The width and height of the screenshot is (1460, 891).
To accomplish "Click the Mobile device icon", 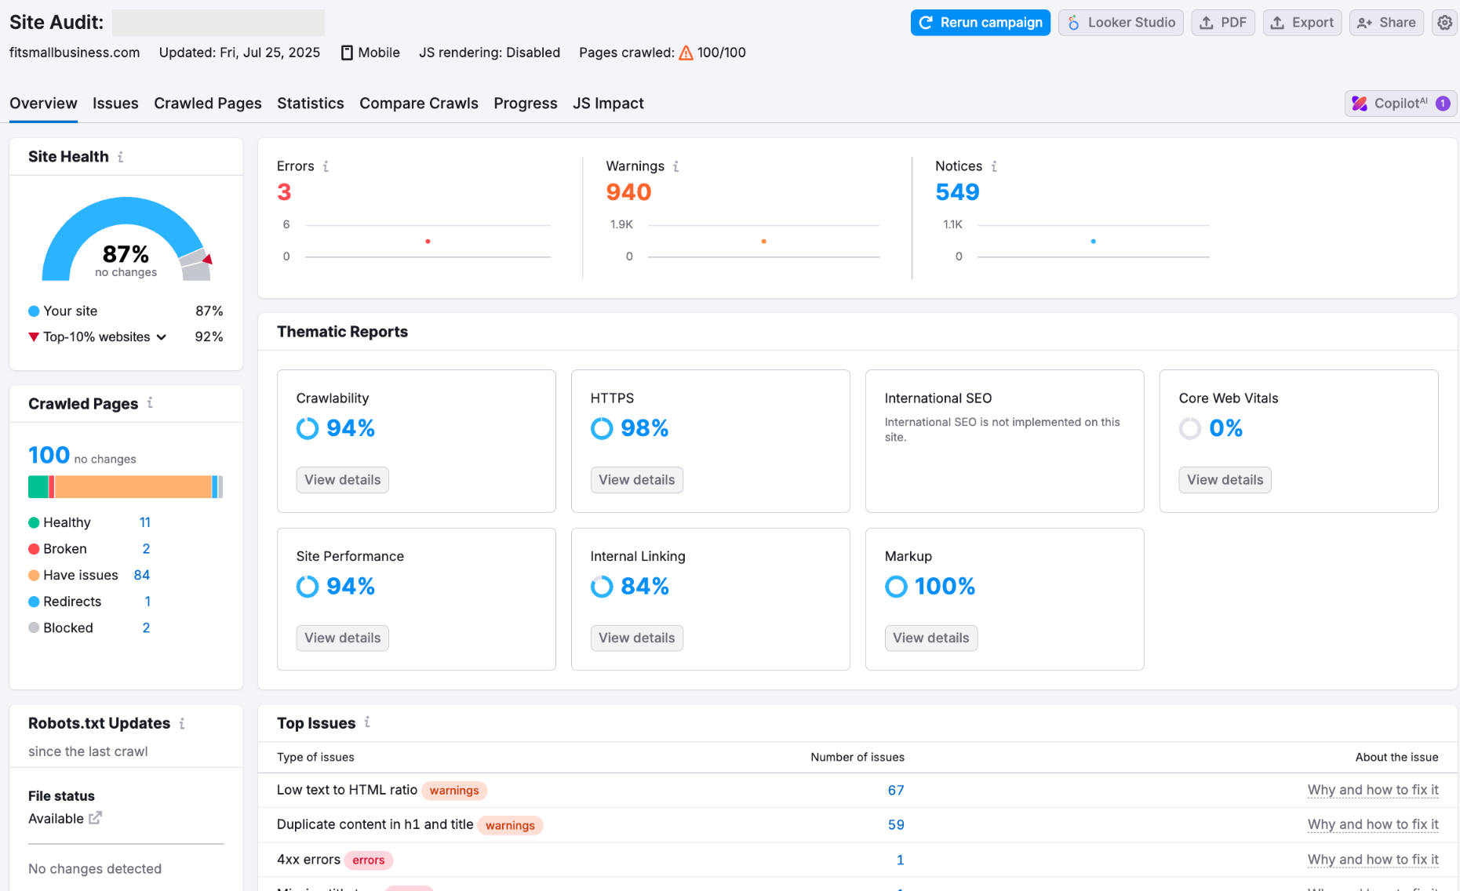I will 347,53.
